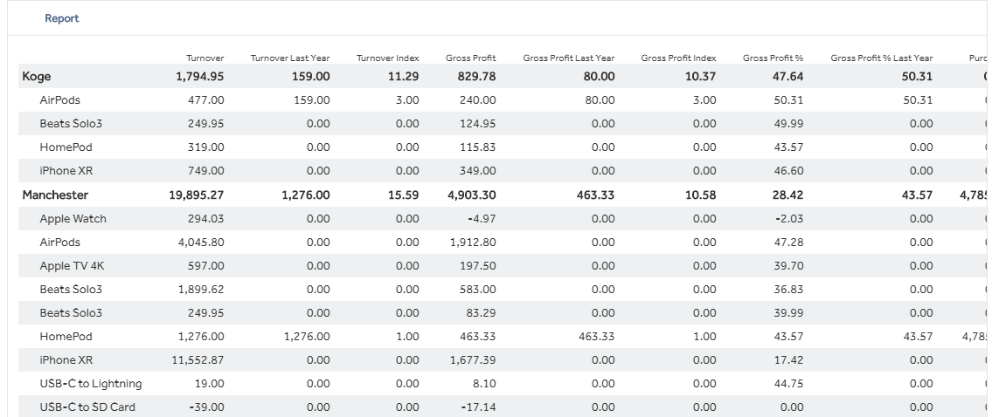This screenshot has height=417, width=992.
Task: Click Koge gross profit 829.78
Action: [x=475, y=77]
